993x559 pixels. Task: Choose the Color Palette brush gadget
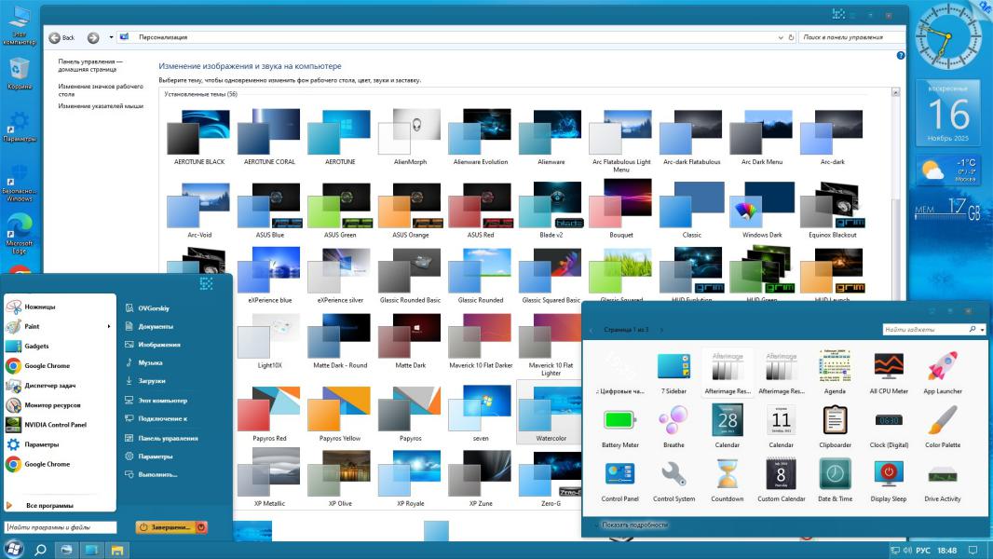(x=942, y=420)
